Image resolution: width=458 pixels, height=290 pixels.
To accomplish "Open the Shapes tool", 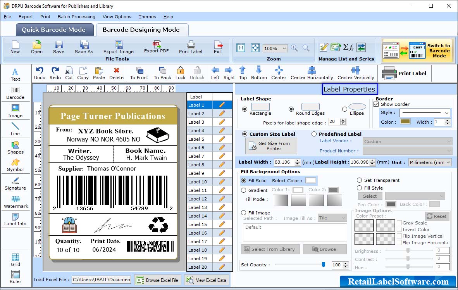I will click(x=15, y=148).
